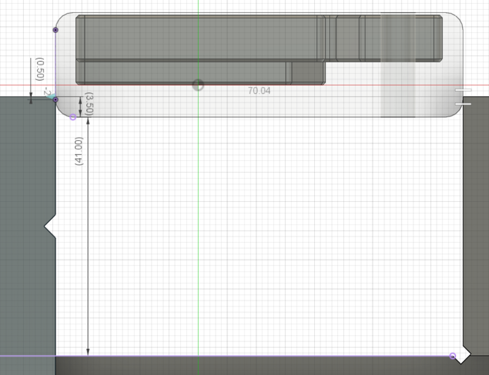Select the 70.04 dimension label
The height and width of the screenshot is (375, 489).
259,91
